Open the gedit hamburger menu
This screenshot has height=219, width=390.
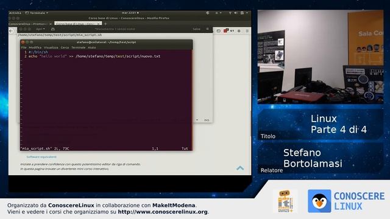[207, 29]
